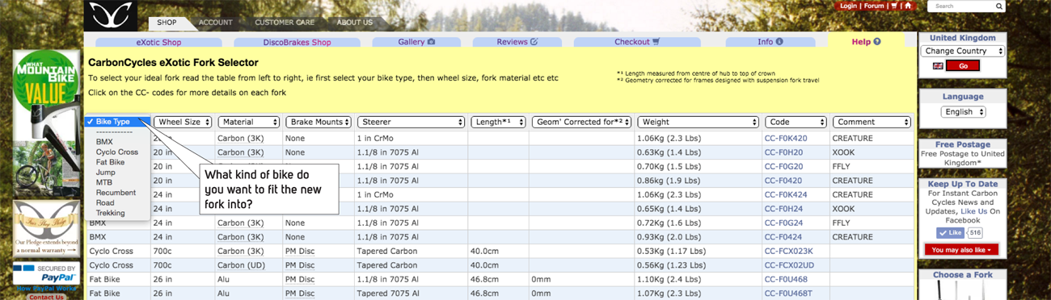Screen dimensions: 1051x300
Task: Open the Gallery tab
Action: tap(416, 42)
